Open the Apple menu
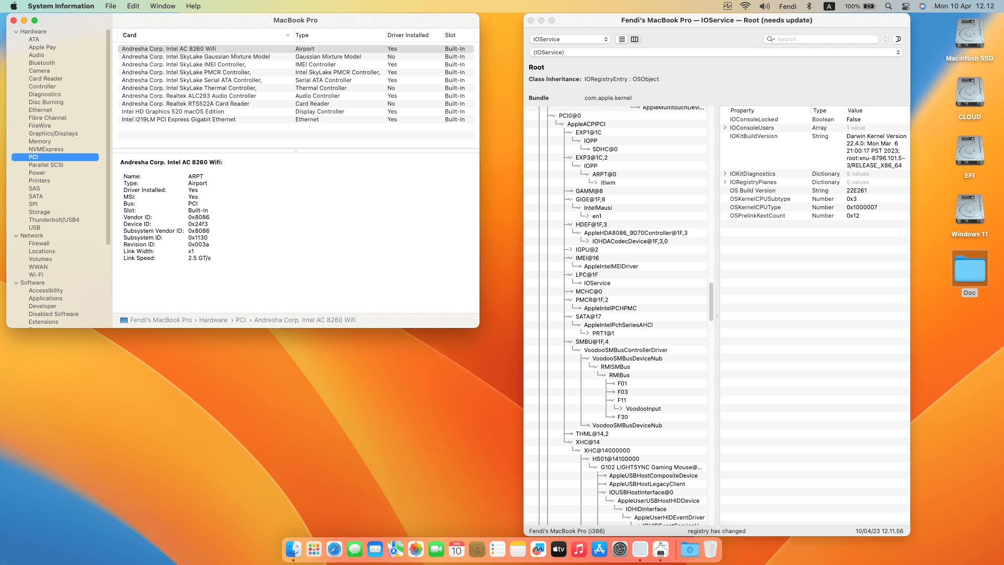 [14, 6]
